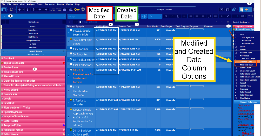
Task: Open dropdown arrow beside search icon
Action: point(15,10)
